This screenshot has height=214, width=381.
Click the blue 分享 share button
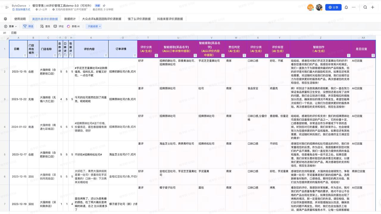click(x=333, y=7)
